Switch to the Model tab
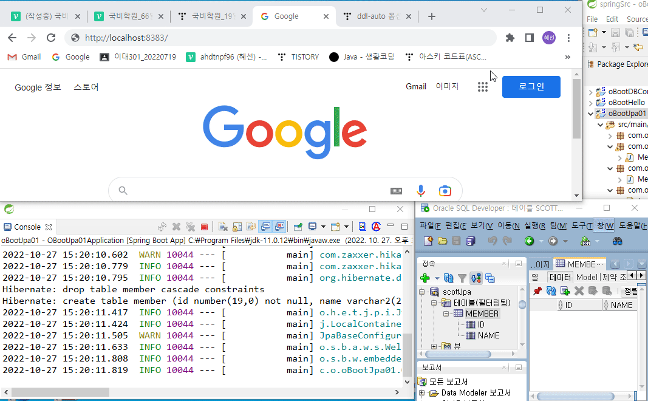Viewport: 648px width, 401px height. pyautogui.click(x=587, y=277)
